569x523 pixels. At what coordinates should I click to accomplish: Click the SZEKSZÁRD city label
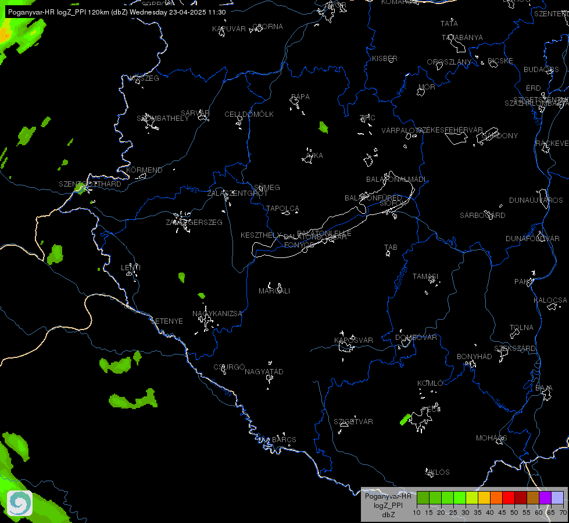pos(515,349)
